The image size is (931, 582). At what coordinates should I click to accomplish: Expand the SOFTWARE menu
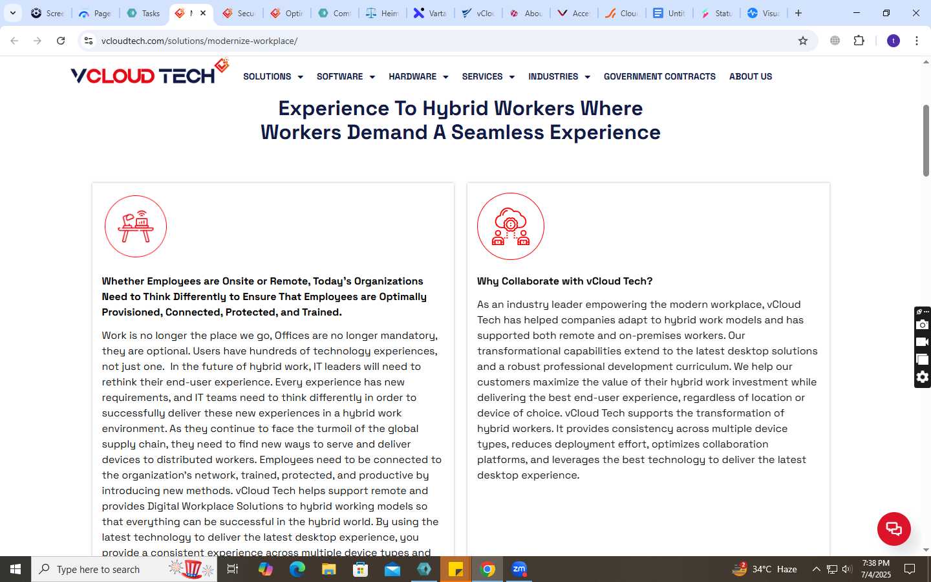346,76
